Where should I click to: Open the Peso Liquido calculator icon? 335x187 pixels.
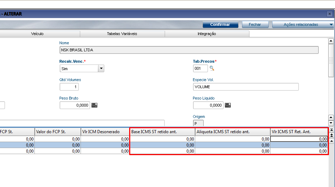click(x=228, y=105)
